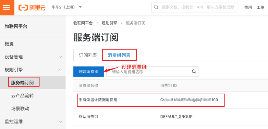This screenshot has width=268, height=129.
Task: Select the 默认消费组 row name
Action: click(88, 117)
